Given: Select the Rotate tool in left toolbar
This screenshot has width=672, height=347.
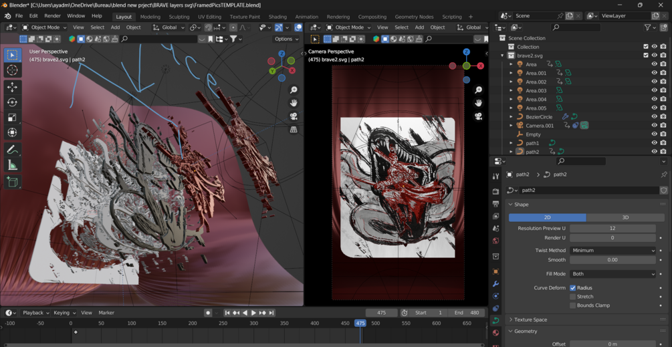Looking at the screenshot, I should click(x=12, y=102).
